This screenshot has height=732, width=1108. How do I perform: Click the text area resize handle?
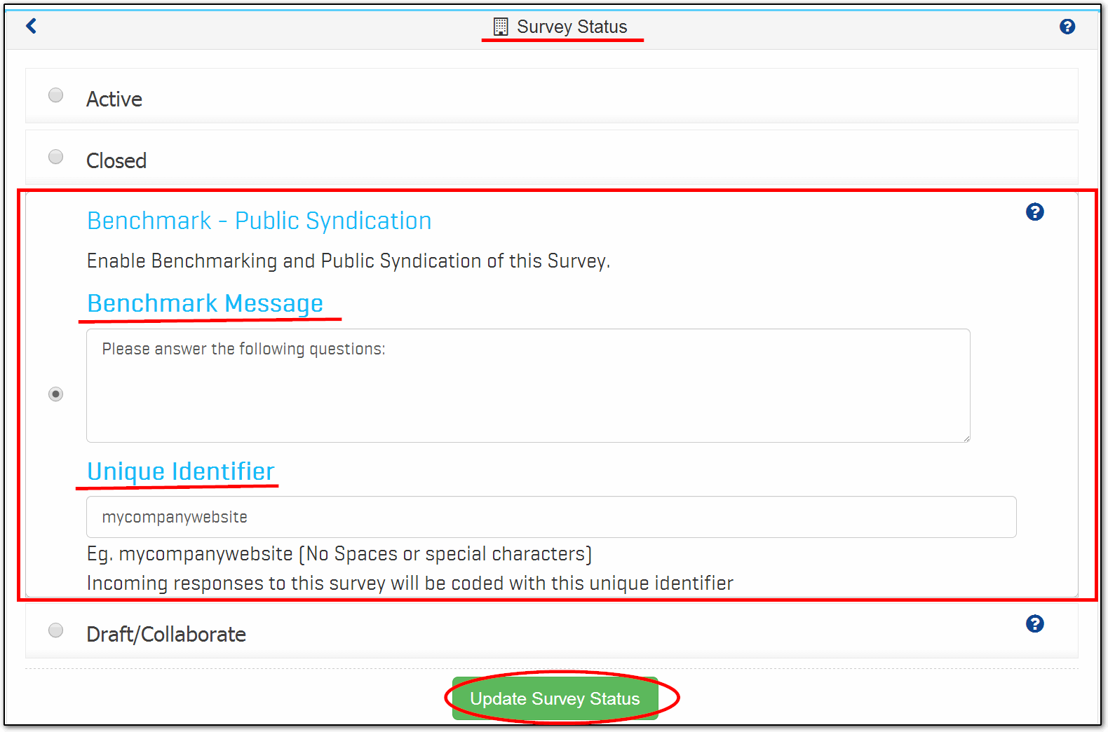[x=966, y=438]
